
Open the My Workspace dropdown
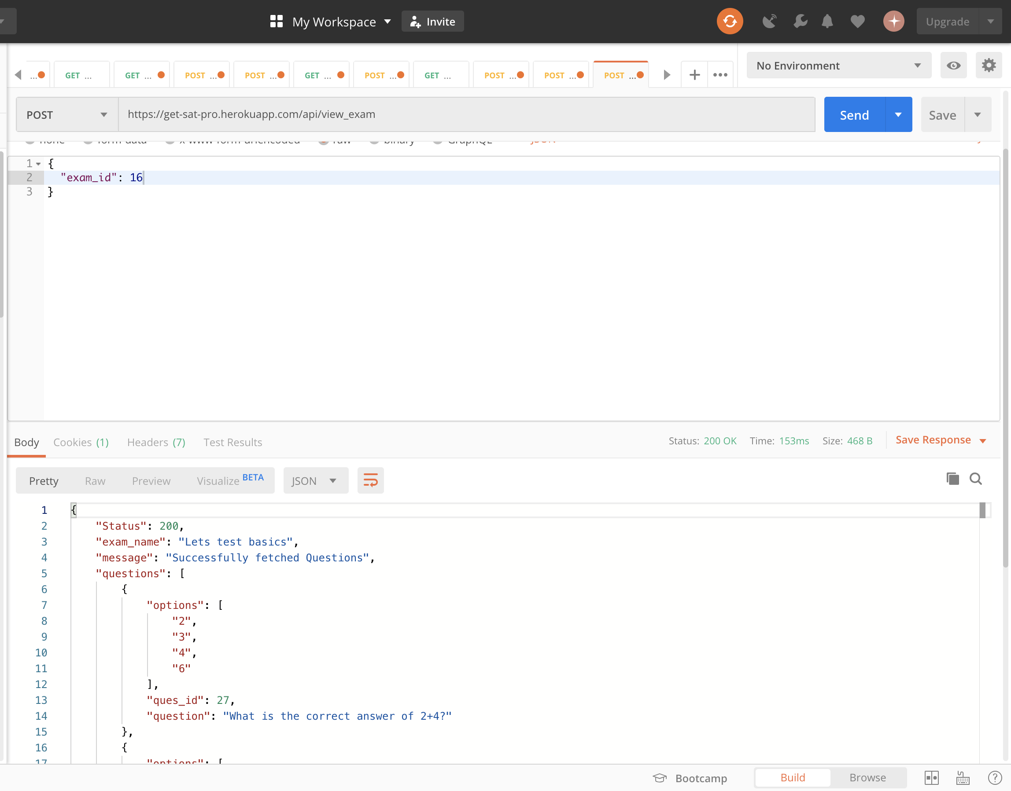pyautogui.click(x=342, y=22)
